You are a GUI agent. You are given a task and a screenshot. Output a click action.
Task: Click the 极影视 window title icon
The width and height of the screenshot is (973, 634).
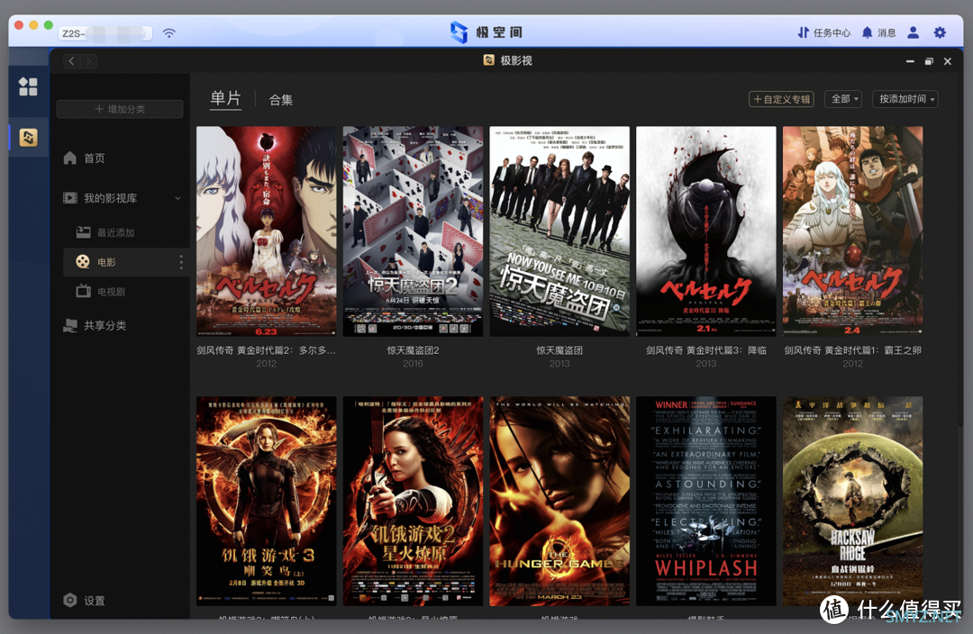click(489, 60)
